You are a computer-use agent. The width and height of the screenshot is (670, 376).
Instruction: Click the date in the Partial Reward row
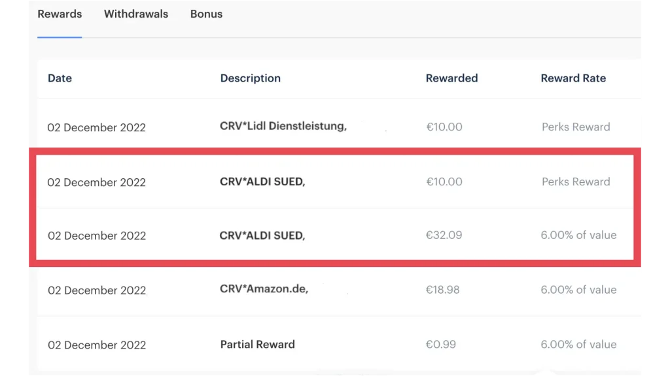97,345
